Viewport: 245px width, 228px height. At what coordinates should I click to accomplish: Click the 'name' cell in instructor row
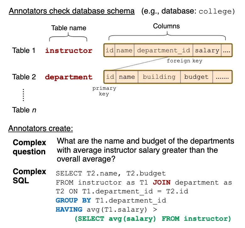[x=124, y=50]
